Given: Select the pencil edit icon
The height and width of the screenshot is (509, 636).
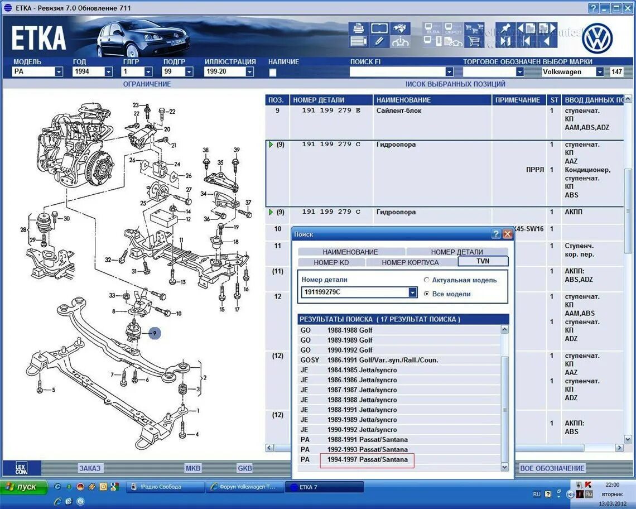Looking at the screenshot, I should pyautogui.click(x=379, y=41).
